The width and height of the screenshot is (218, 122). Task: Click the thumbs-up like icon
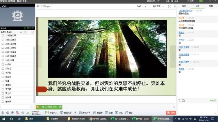pyautogui.click(x=4, y=6)
